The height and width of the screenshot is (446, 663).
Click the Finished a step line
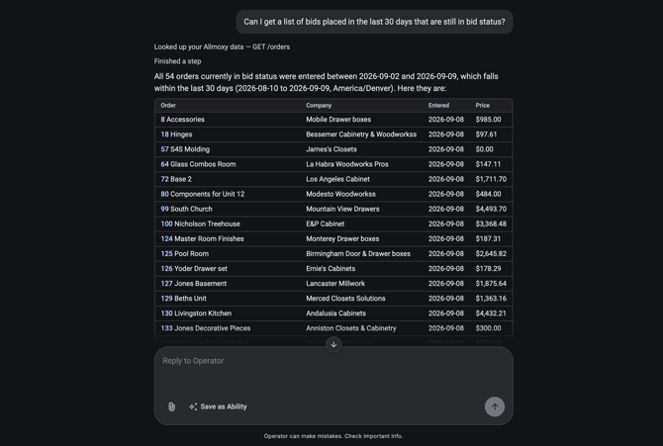[x=177, y=61]
